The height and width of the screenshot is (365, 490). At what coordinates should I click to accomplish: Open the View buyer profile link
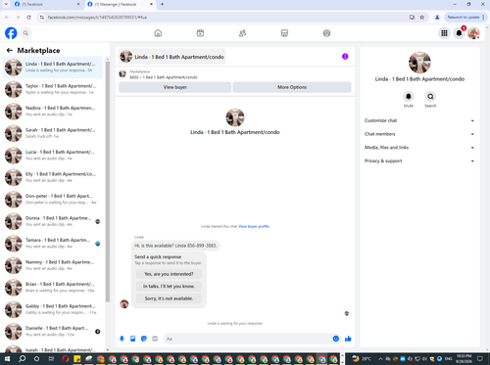pyautogui.click(x=254, y=226)
